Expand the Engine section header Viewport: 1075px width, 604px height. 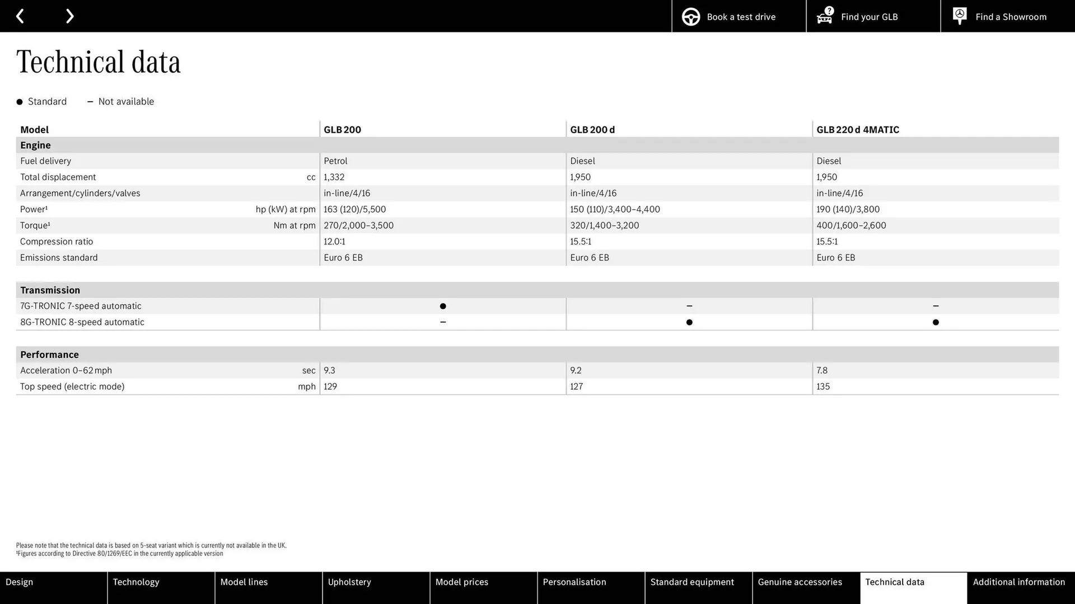(x=35, y=145)
